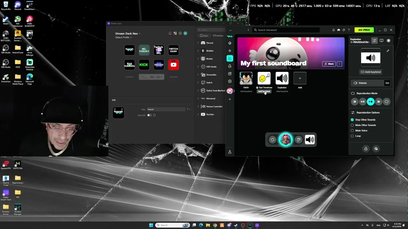Click the Voicemod notifications bell icon

[333, 30]
